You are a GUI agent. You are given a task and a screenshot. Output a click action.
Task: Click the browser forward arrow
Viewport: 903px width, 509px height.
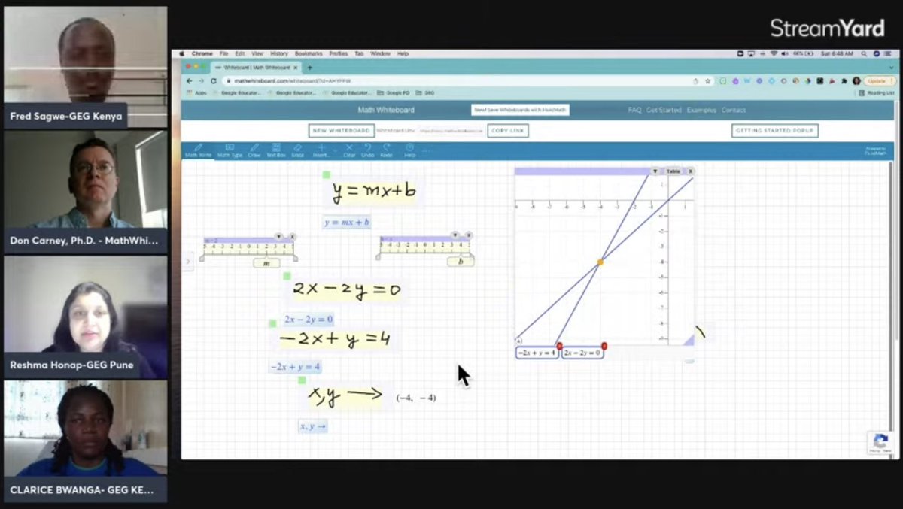[x=201, y=80]
